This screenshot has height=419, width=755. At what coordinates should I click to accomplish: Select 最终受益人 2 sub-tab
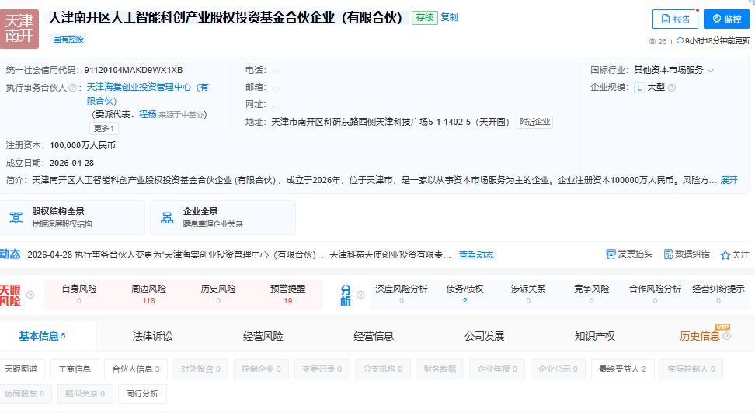[623, 369]
